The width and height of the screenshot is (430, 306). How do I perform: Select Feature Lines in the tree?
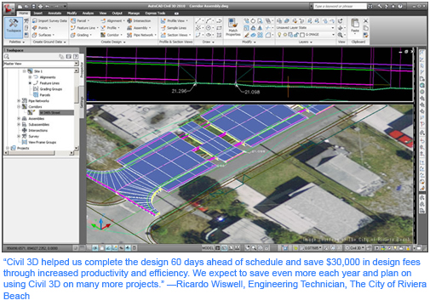49,83
